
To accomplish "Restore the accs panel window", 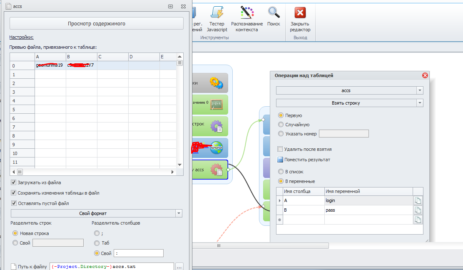I will [x=170, y=6].
